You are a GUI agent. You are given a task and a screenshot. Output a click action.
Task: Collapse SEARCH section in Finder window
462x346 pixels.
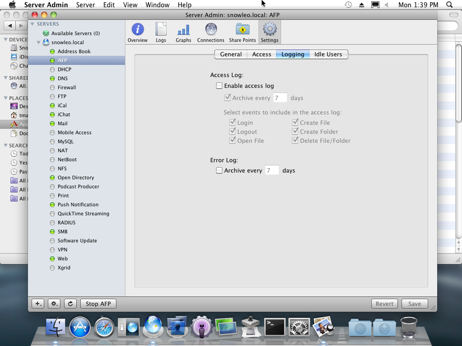coord(5,146)
